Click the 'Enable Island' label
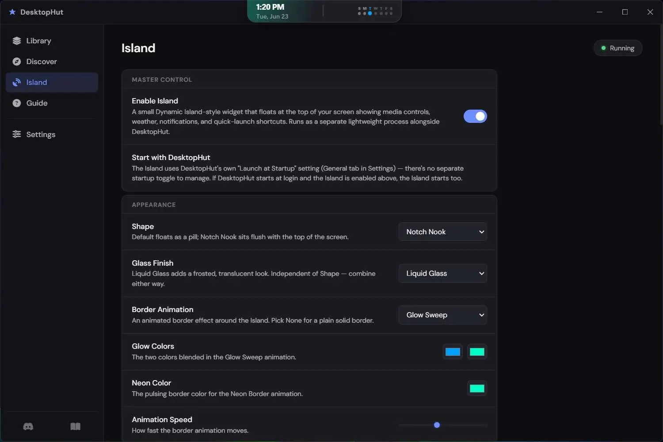Viewport: 663px width, 442px height. tap(155, 101)
